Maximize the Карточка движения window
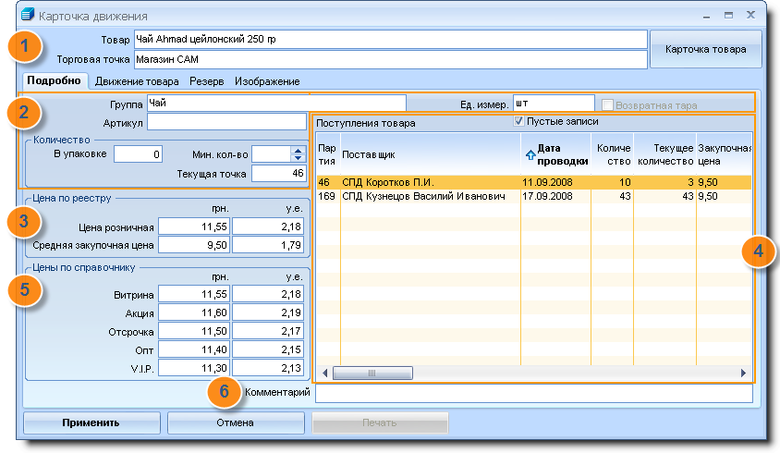Screen dimensions: 780x453 point(729,16)
